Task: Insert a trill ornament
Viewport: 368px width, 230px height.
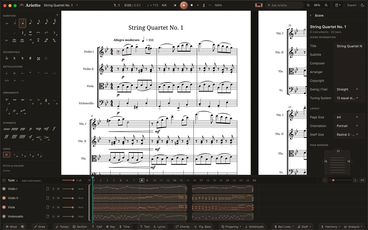Action: [7, 100]
